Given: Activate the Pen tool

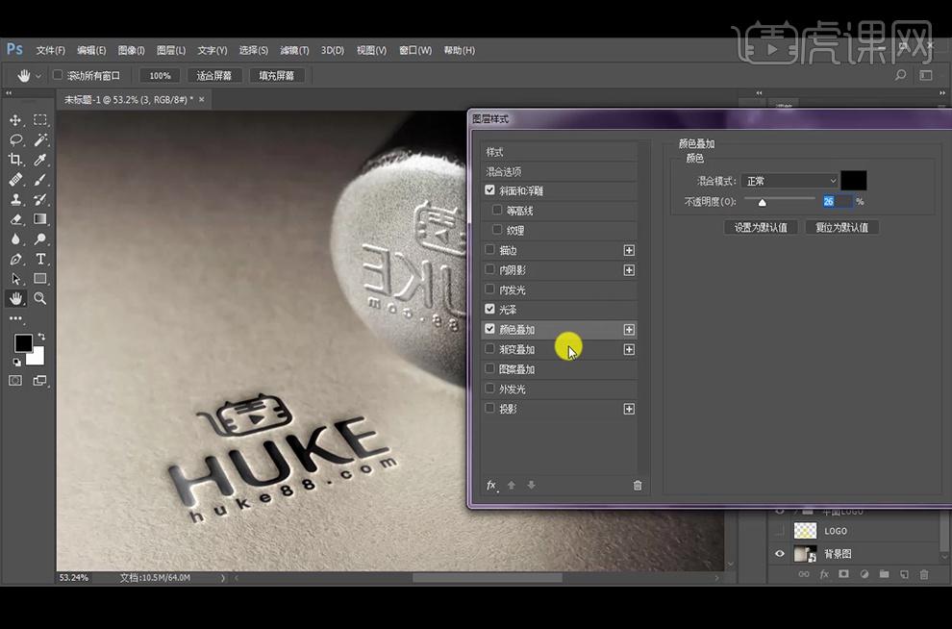Looking at the screenshot, I should tap(15, 260).
